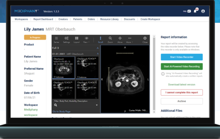220x139 pixels.
Task: Go to the Patients menu
Action: 78,19
